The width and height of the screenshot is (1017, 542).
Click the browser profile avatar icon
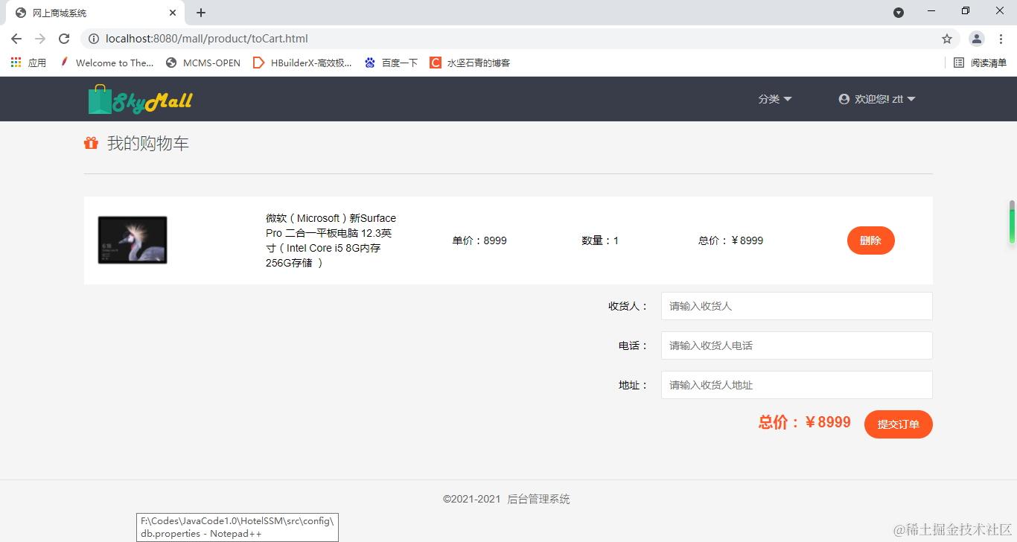click(x=976, y=39)
